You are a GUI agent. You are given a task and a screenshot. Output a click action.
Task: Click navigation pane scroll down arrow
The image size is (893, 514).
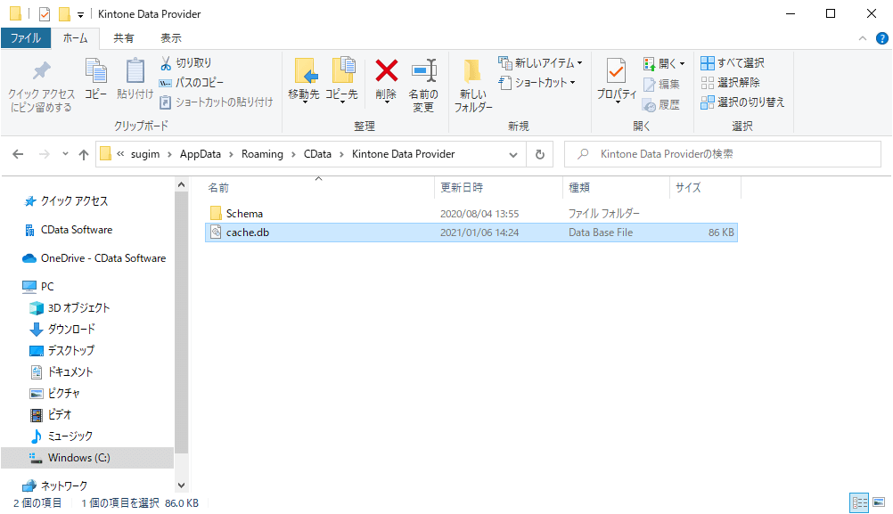181,485
